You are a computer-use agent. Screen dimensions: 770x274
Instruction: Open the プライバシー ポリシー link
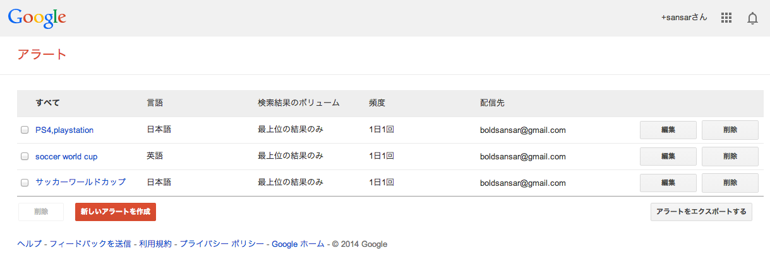(222, 244)
